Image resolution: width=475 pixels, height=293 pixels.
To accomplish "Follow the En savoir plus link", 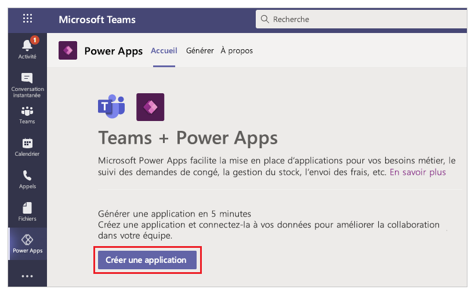I will pos(418,172).
